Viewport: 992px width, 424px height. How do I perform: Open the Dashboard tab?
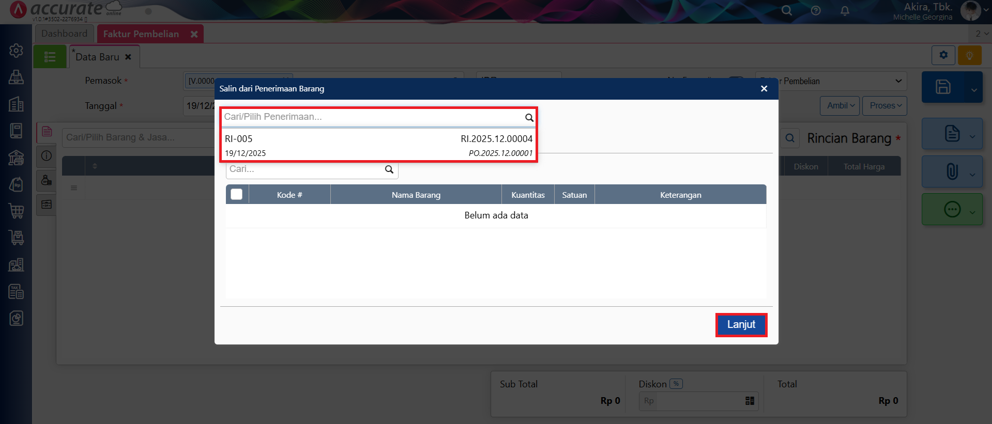pos(65,34)
